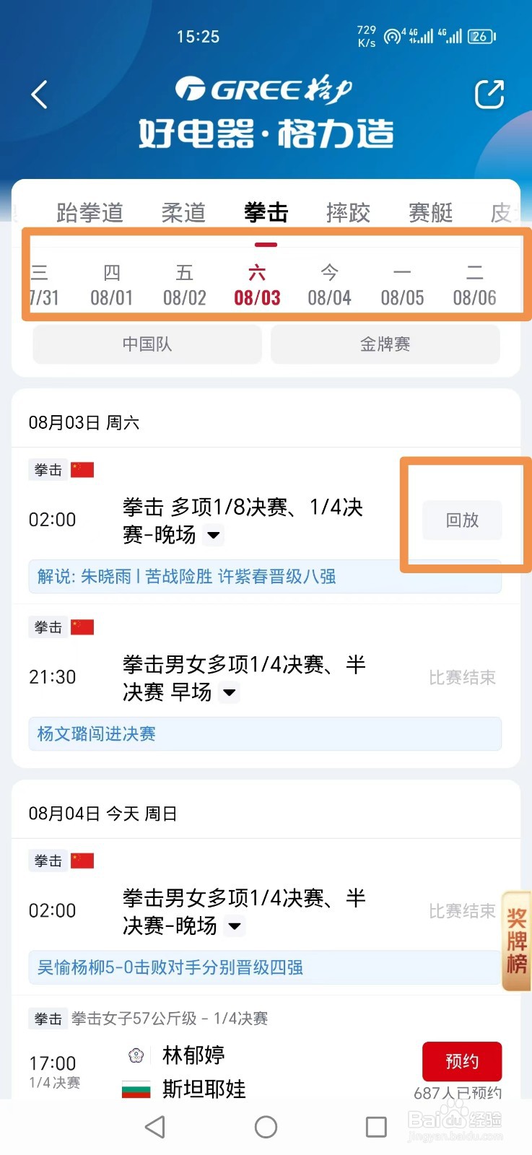Tap the Android back navigation triangle

point(154,1127)
